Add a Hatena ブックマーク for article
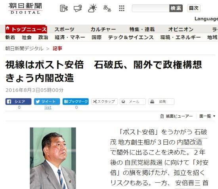 76,101
